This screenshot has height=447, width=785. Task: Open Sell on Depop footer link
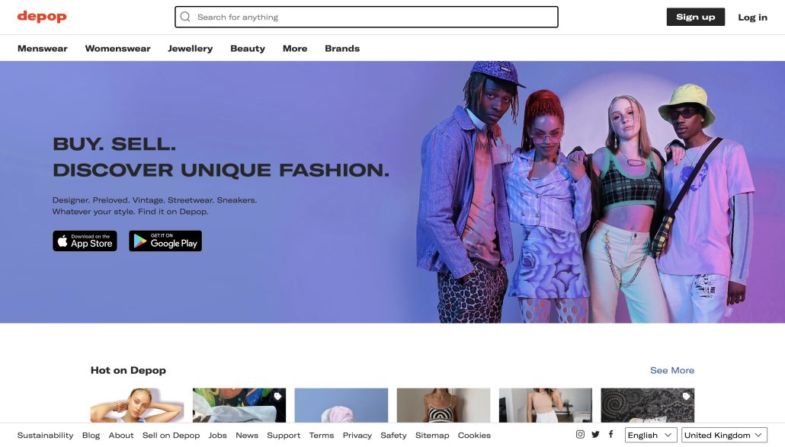[x=171, y=436]
